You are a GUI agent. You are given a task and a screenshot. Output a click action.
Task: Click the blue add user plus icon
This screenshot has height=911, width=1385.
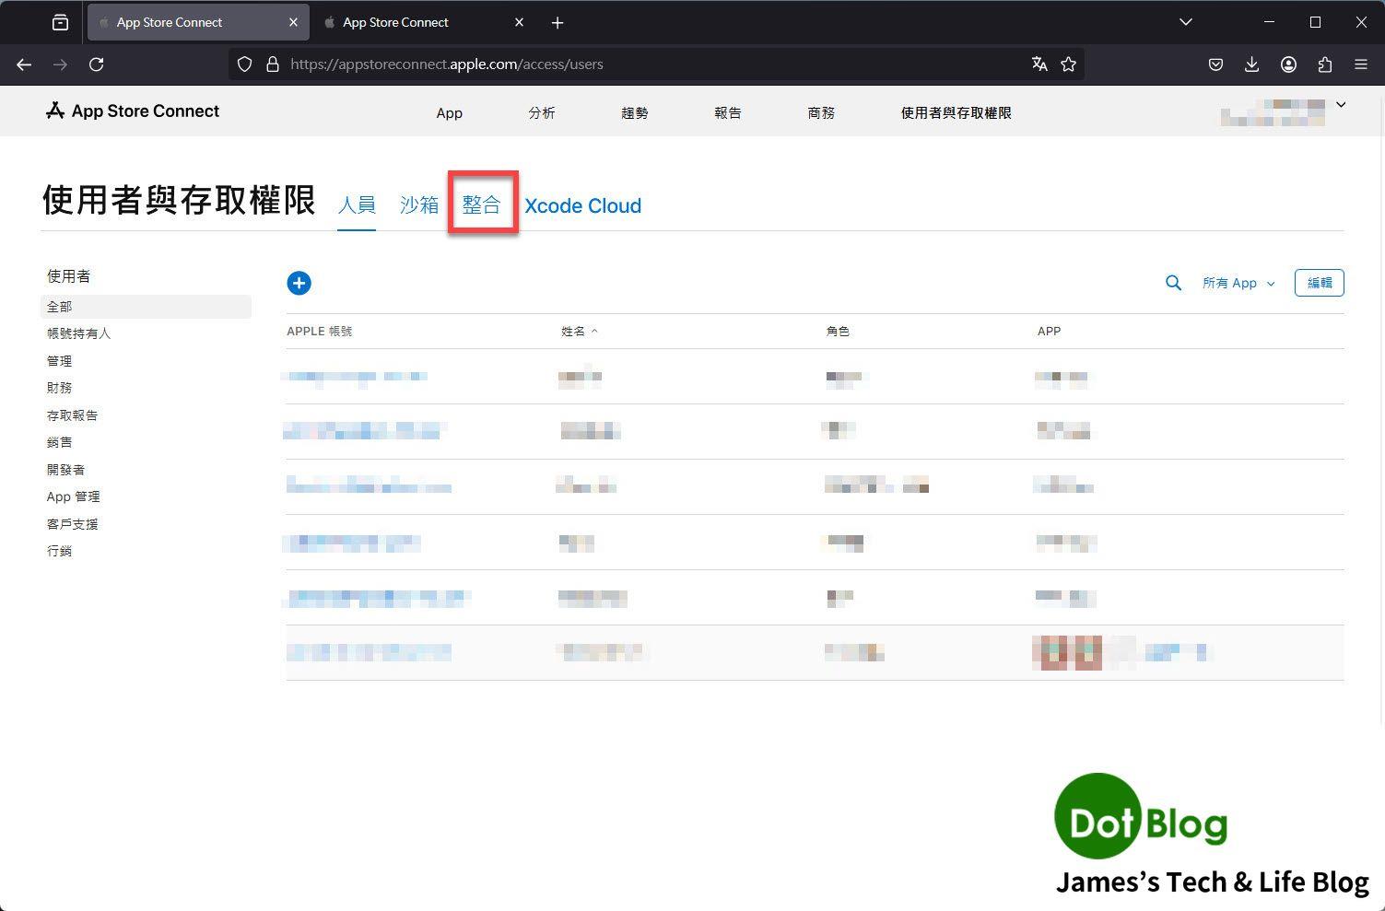coord(299,283)
